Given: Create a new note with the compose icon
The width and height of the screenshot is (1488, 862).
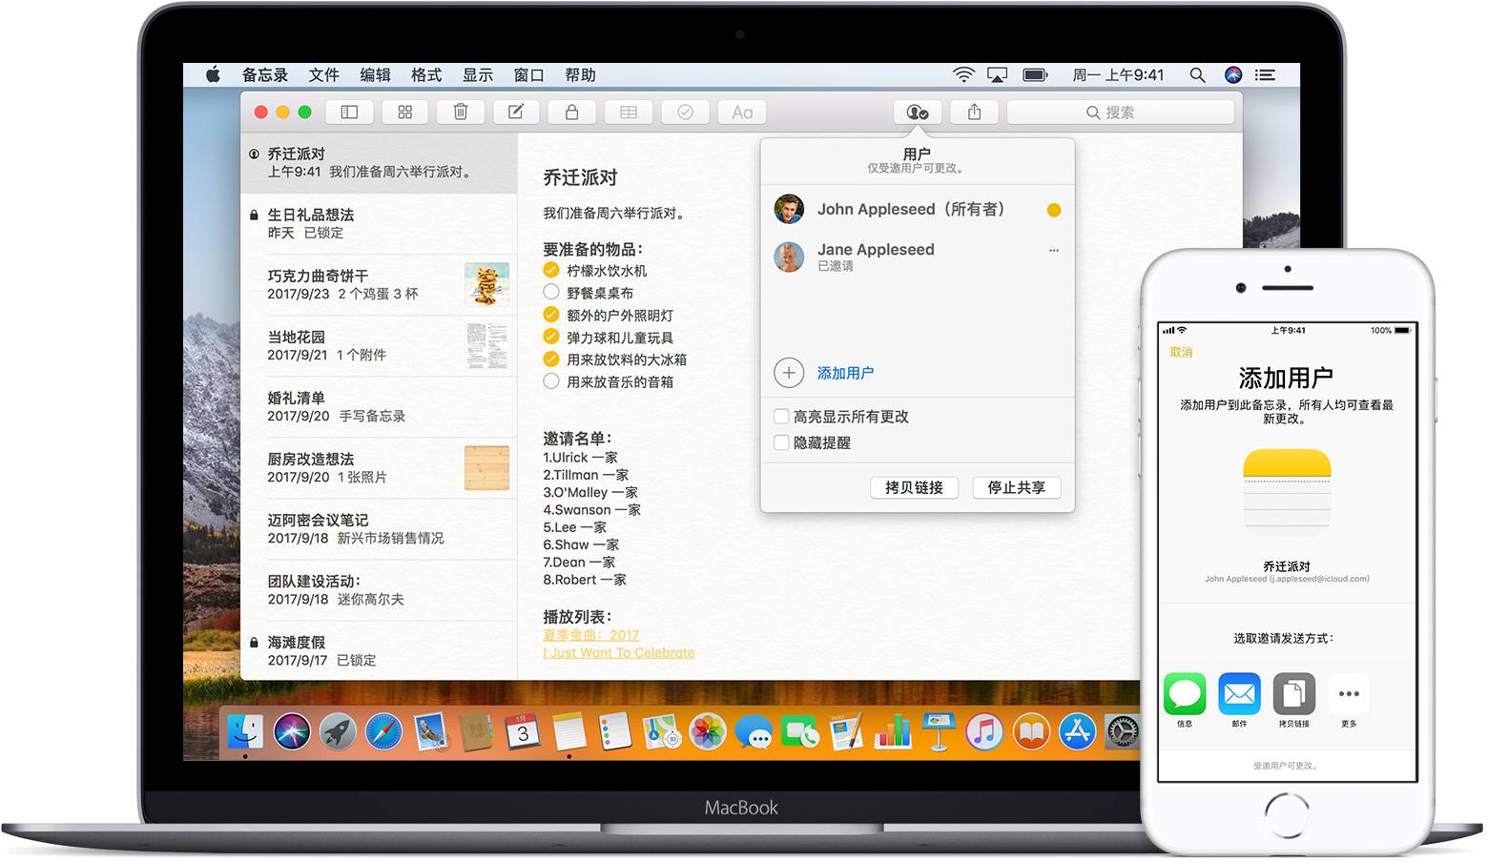Looking at the screenshot, I should click(515, 112).
